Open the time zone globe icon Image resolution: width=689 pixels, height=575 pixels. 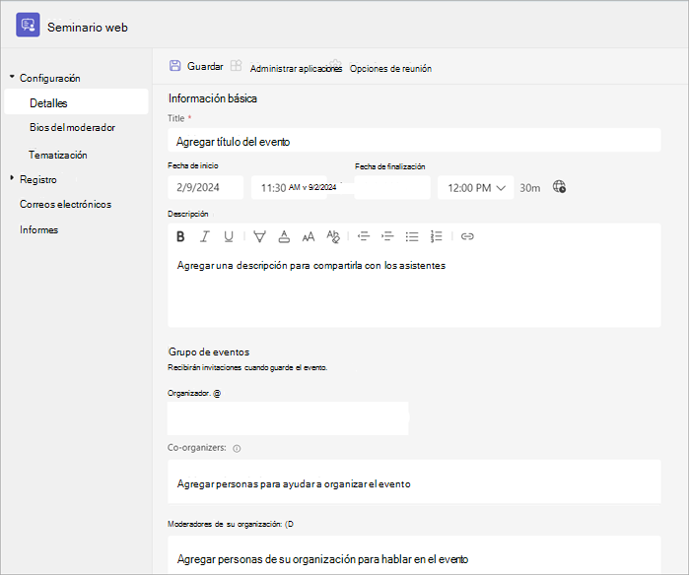[x=559, y=186]
